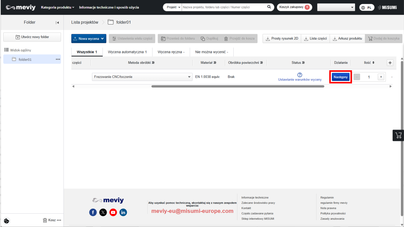Click the horizontal table scrollbar
Image resolution: width=404 pixels, height=227 pixels.
pos(238,86)
